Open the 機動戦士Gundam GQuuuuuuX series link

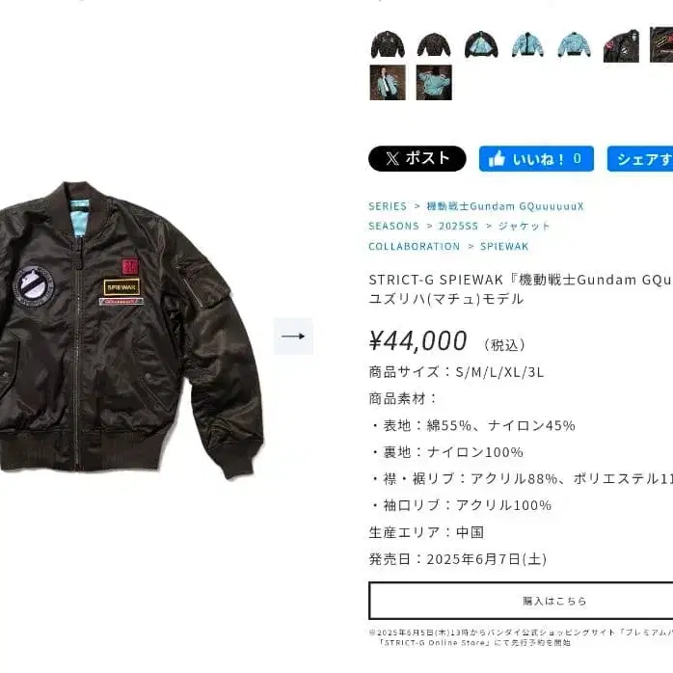pyautogui.click(x=505, y=206)
